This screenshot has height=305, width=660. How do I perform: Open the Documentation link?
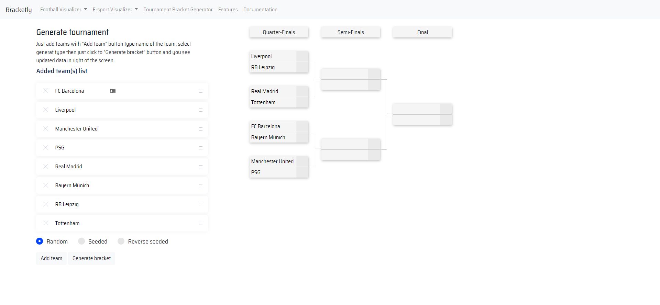point(260,10)
